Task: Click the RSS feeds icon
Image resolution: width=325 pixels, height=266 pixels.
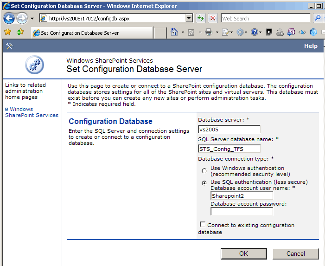Action: (191, 32)
